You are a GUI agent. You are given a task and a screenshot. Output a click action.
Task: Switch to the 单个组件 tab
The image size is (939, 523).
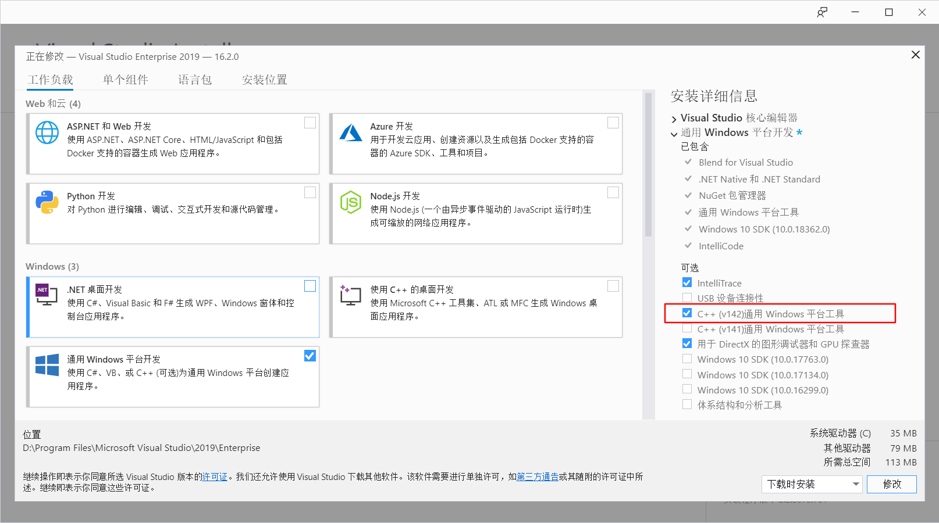click(126, 80)
